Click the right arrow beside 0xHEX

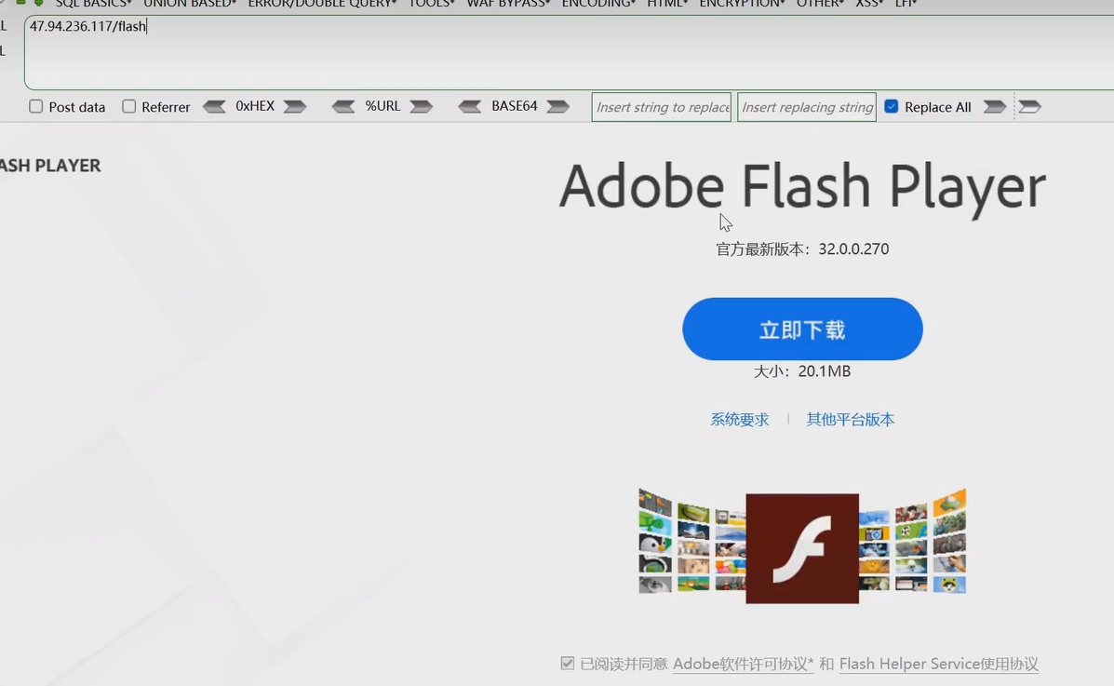[x=295, y=107]
